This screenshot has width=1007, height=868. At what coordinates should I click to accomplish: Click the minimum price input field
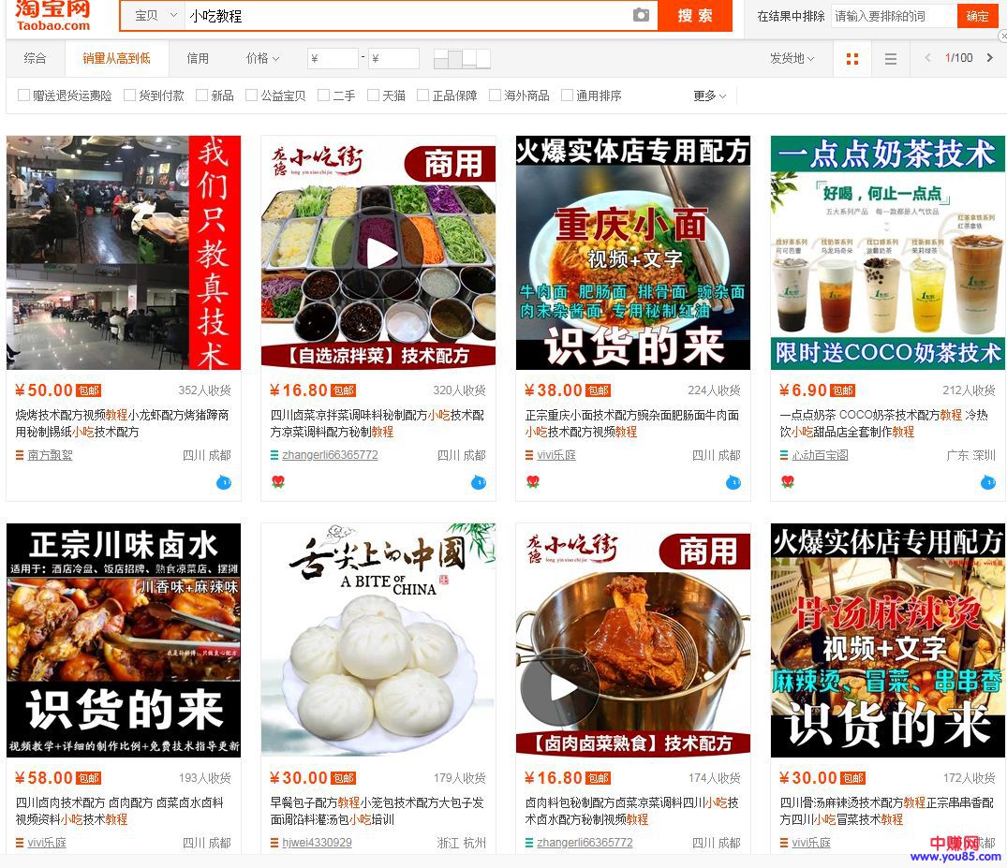(x=333, y=59)
